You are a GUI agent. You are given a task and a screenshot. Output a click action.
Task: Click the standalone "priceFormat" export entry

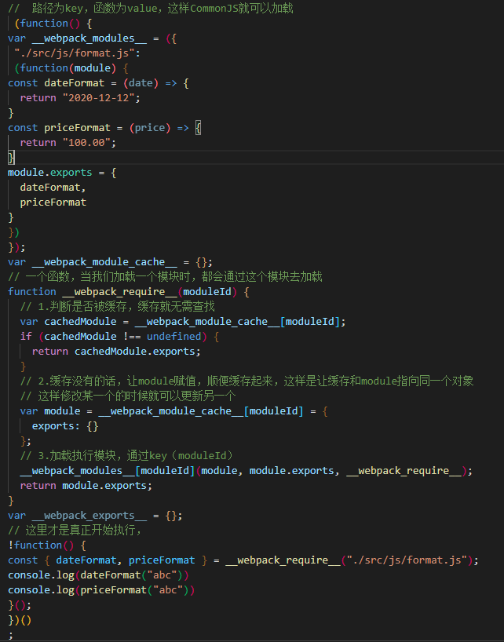coord(53,202)
